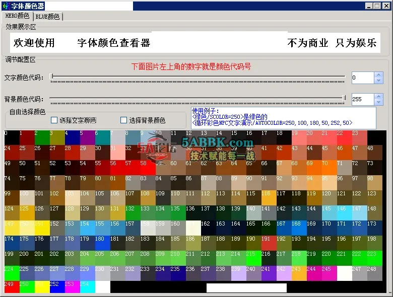Screen dimensions: 393x297
Task: Pick color swatch 3 olive
Action: (x=57, y=138)
